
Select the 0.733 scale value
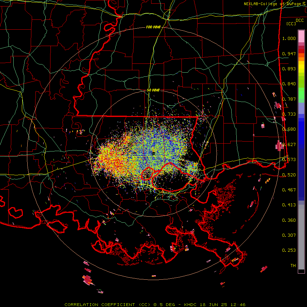coord(289,114)
